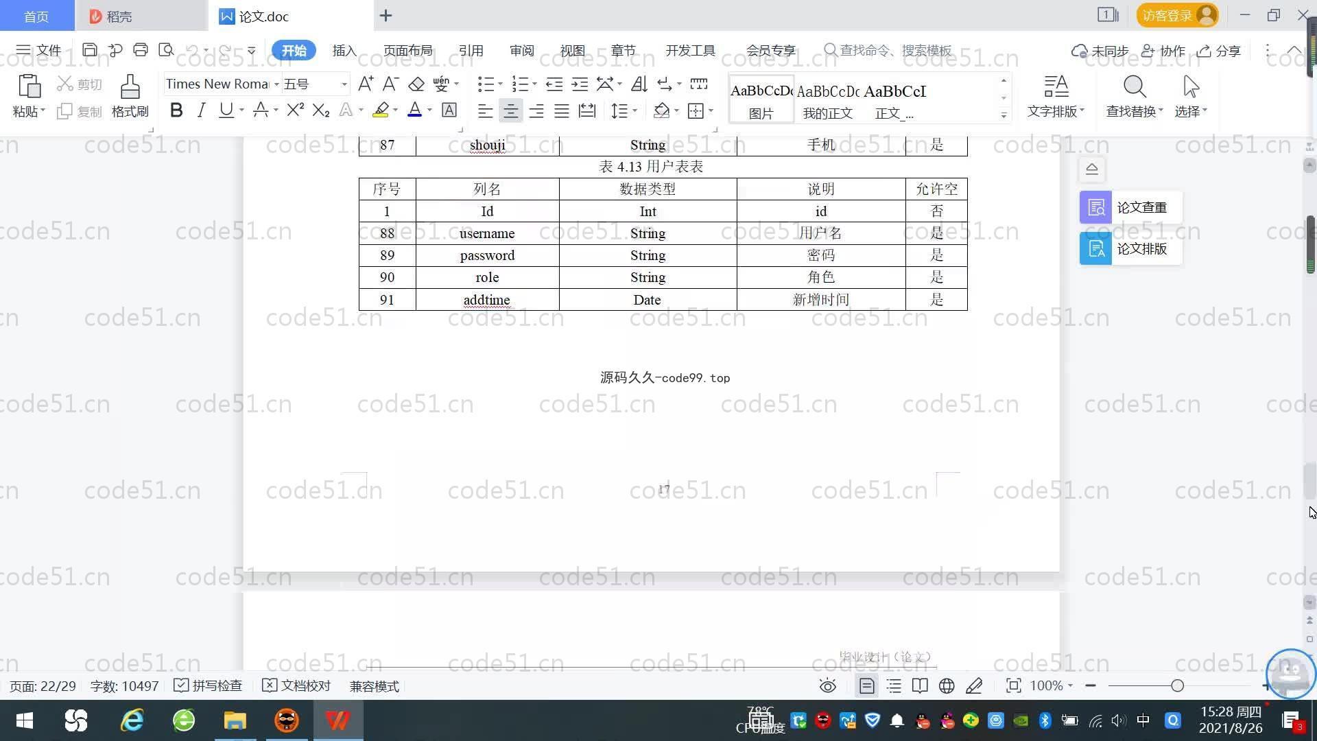1317x741 pixels.
Task: Click the Format Painter (格式刷) icon
Action: point(130,89)
